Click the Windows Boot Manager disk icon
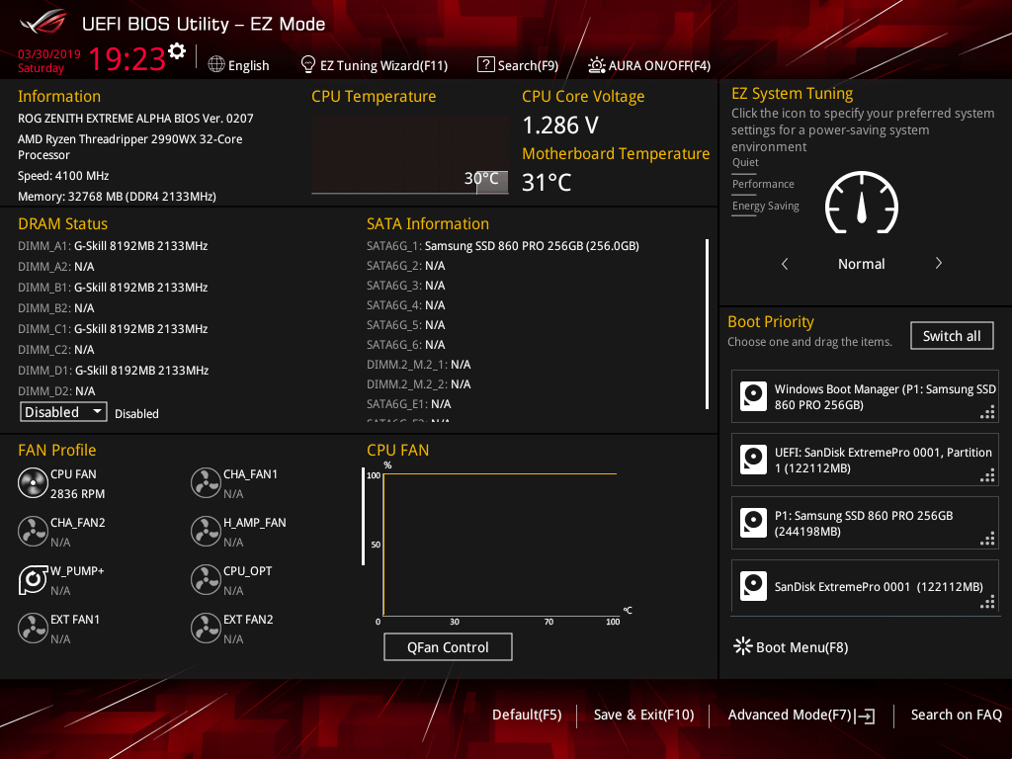 [x=754, y=397]
